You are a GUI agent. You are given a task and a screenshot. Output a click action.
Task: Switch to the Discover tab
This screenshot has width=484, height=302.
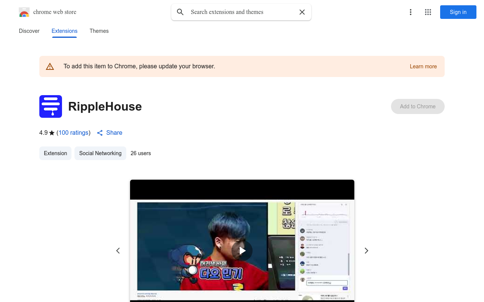click(x=29, y=31)
